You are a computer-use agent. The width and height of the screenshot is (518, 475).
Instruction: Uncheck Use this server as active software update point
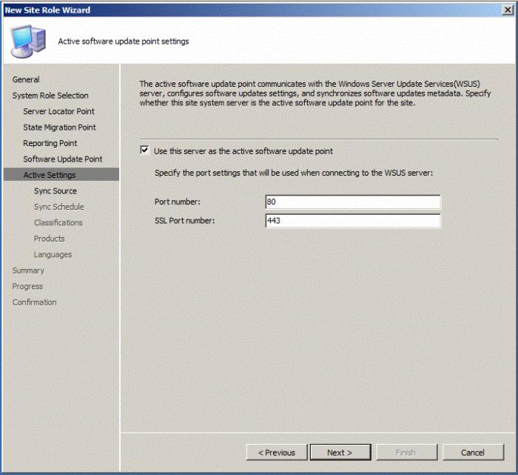[x=145, y=150]
